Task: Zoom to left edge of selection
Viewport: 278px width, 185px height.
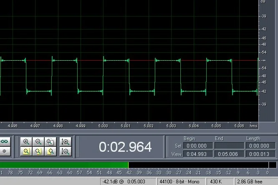Action: 38,152
